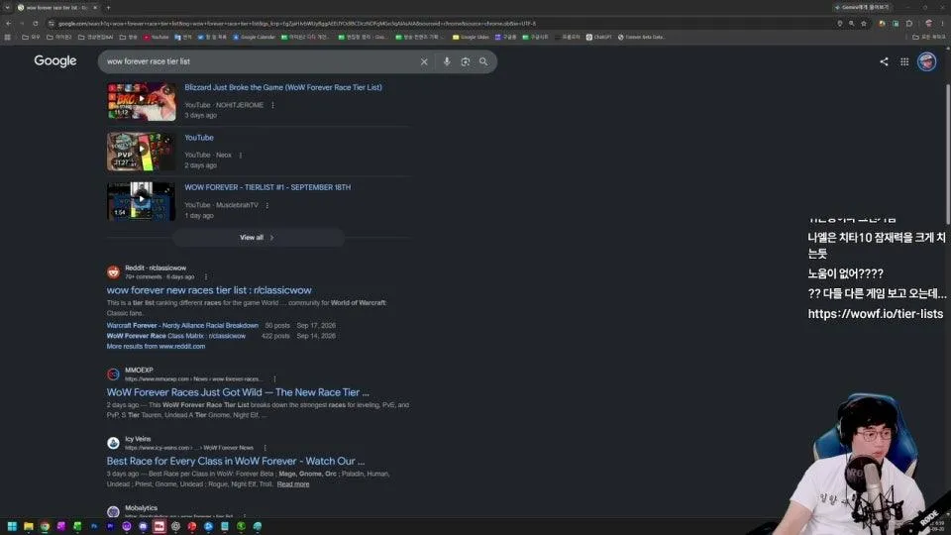The image size is (951, 535).
Task: Open More results from www.reddit.com
Action: [156, 347]
